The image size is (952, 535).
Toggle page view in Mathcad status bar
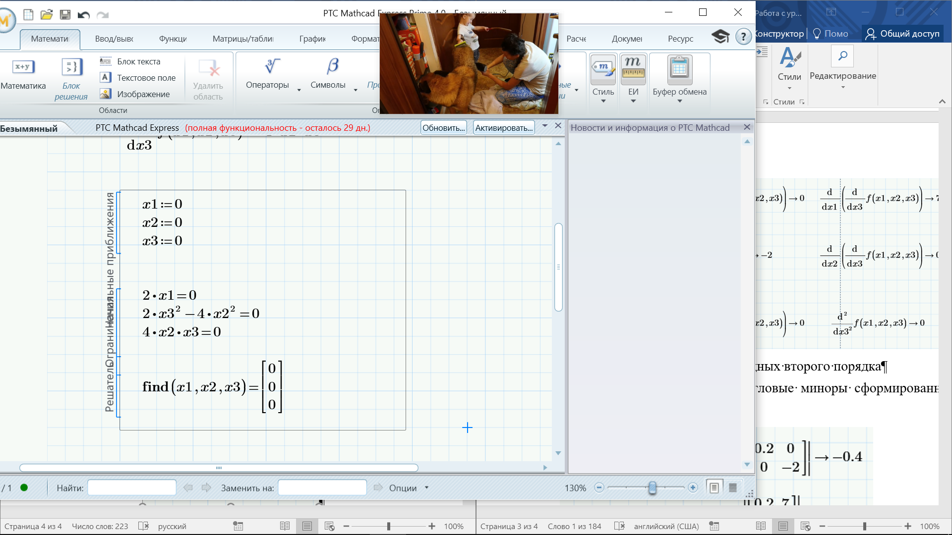pyautogui.click(x=714, y=488)
